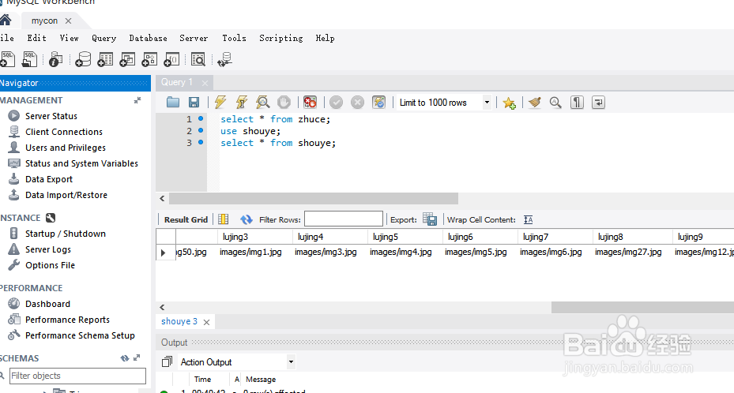Open the View menu

point(70,39)
